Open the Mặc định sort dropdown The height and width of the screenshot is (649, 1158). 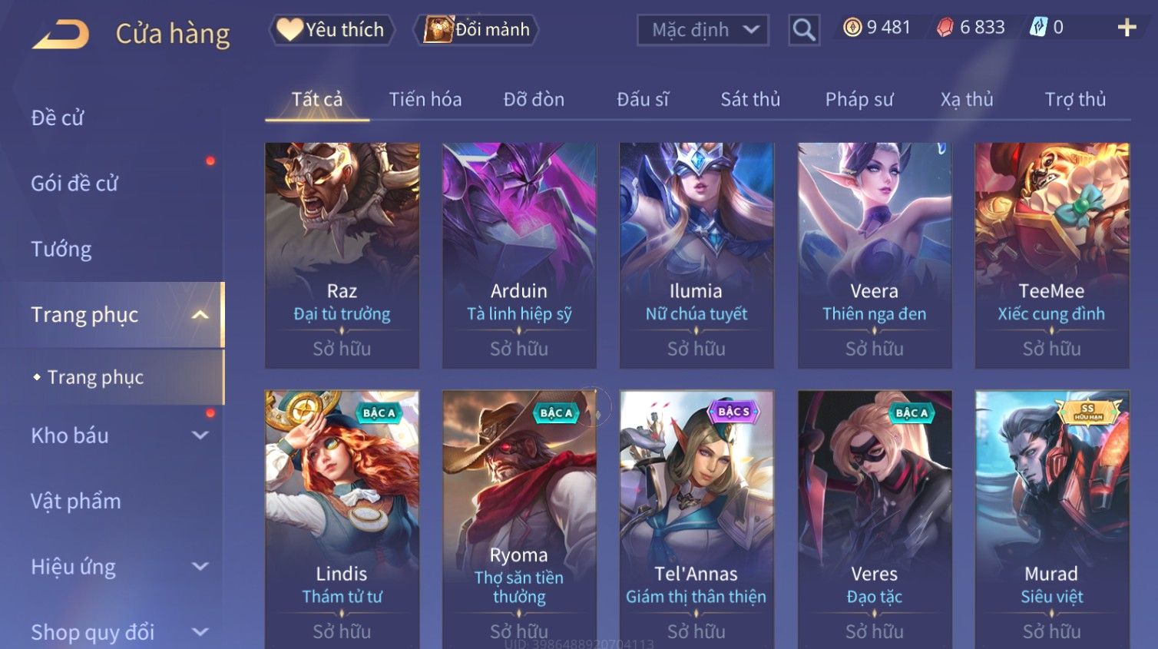703,30
